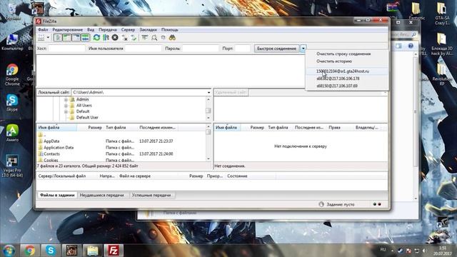Toggle the remote directory tree display
The height and width of the screenshot is (257, 457).
click(x=76, y=38)
